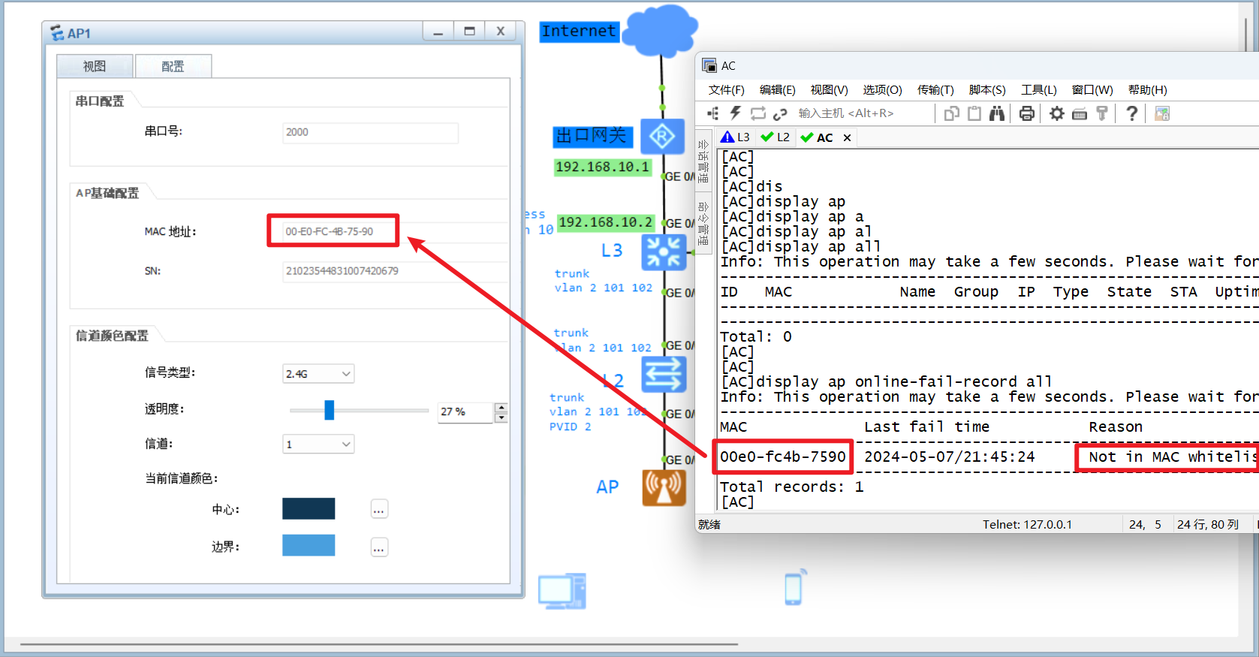The image size is (1259, 657).
Task: Adjust the 透明度 transparency slider handle
Action: coord(329,410)
